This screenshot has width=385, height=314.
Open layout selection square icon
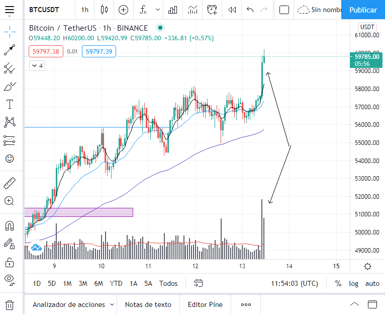284,10
